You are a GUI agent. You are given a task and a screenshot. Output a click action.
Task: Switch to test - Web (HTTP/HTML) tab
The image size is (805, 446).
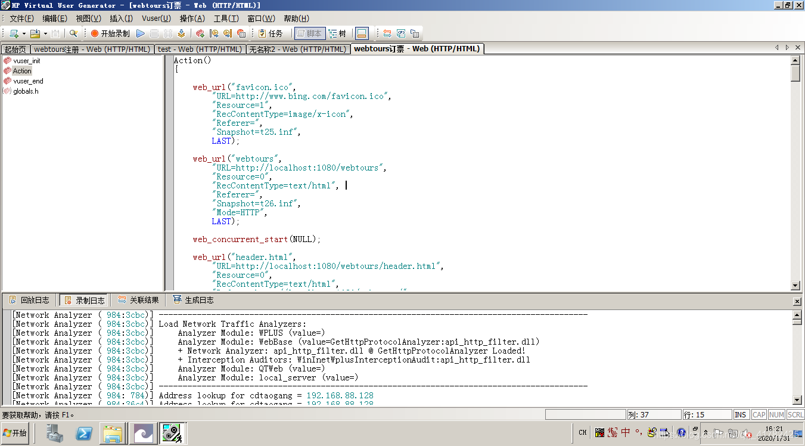[x=200, y=49]
